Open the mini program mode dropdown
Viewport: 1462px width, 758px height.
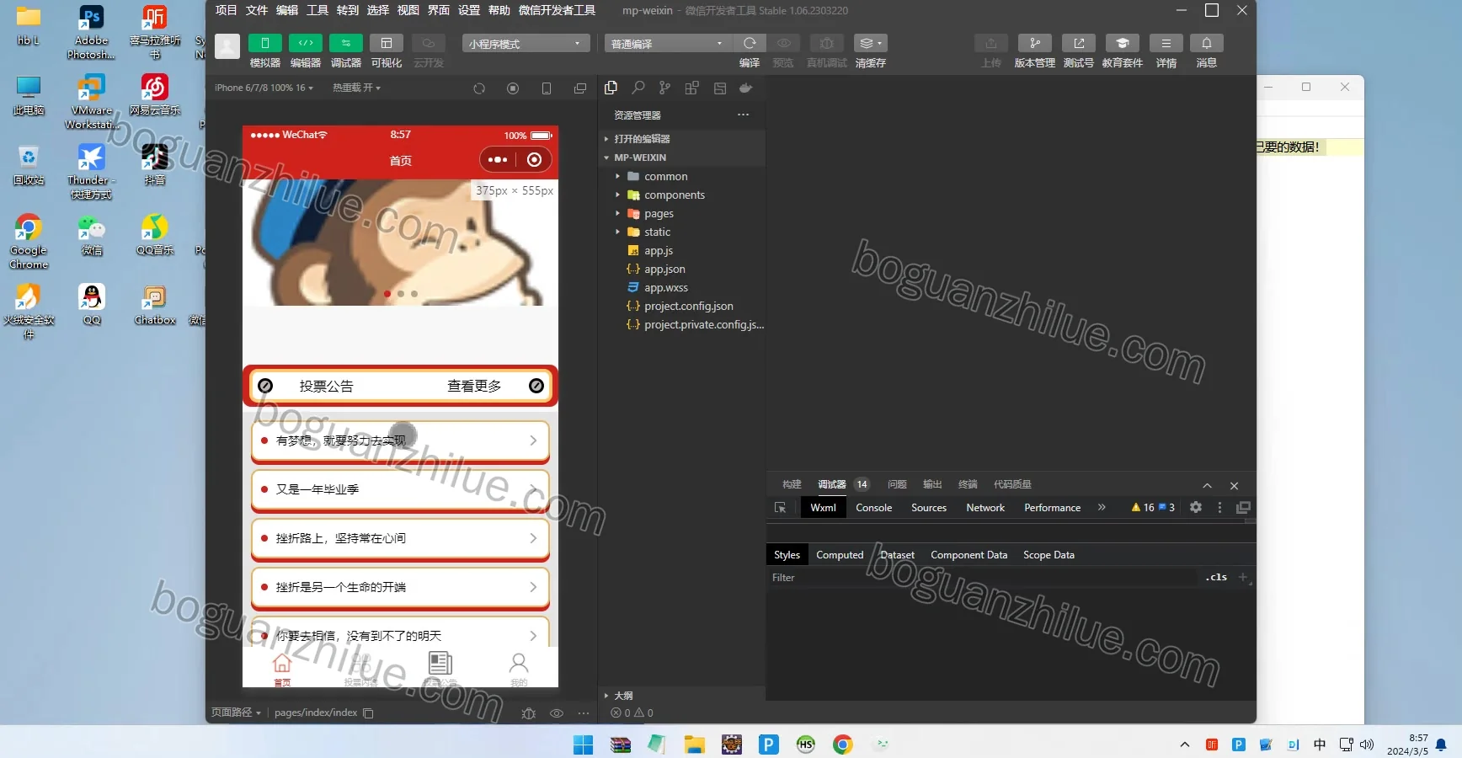pos(526,43)
